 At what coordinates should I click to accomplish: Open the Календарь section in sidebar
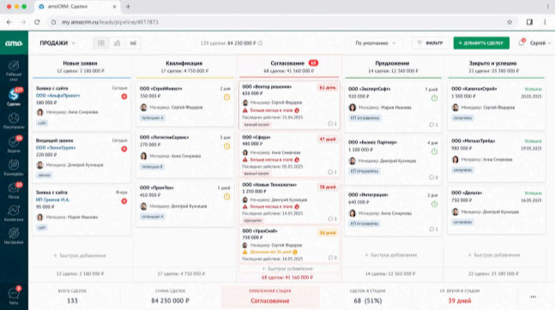[x=14, y=167]
